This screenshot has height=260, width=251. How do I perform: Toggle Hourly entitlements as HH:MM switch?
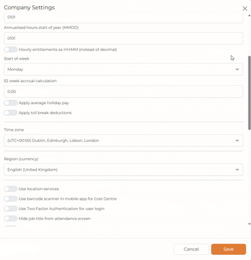11,50
